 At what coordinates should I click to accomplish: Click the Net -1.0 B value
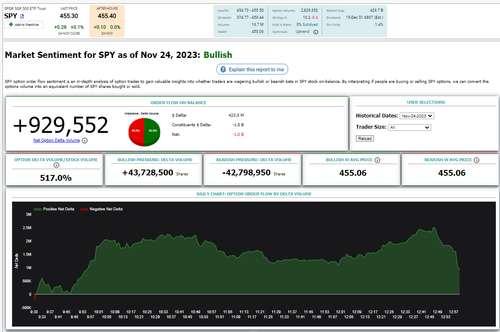click(x=239, y=134)
